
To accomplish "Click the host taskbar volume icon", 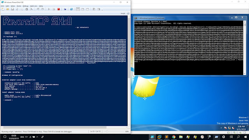I will 26,137.
